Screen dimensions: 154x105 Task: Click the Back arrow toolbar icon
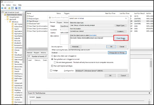click(2, 8)
